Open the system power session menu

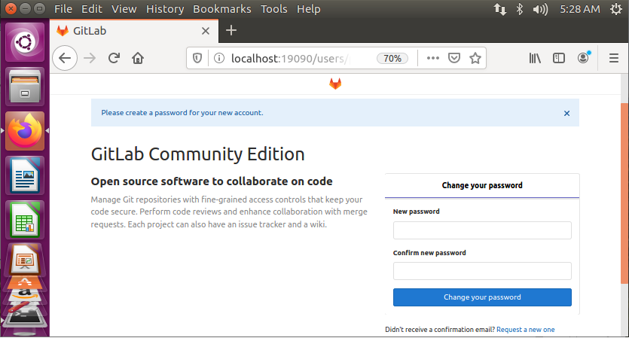(616, 9)
